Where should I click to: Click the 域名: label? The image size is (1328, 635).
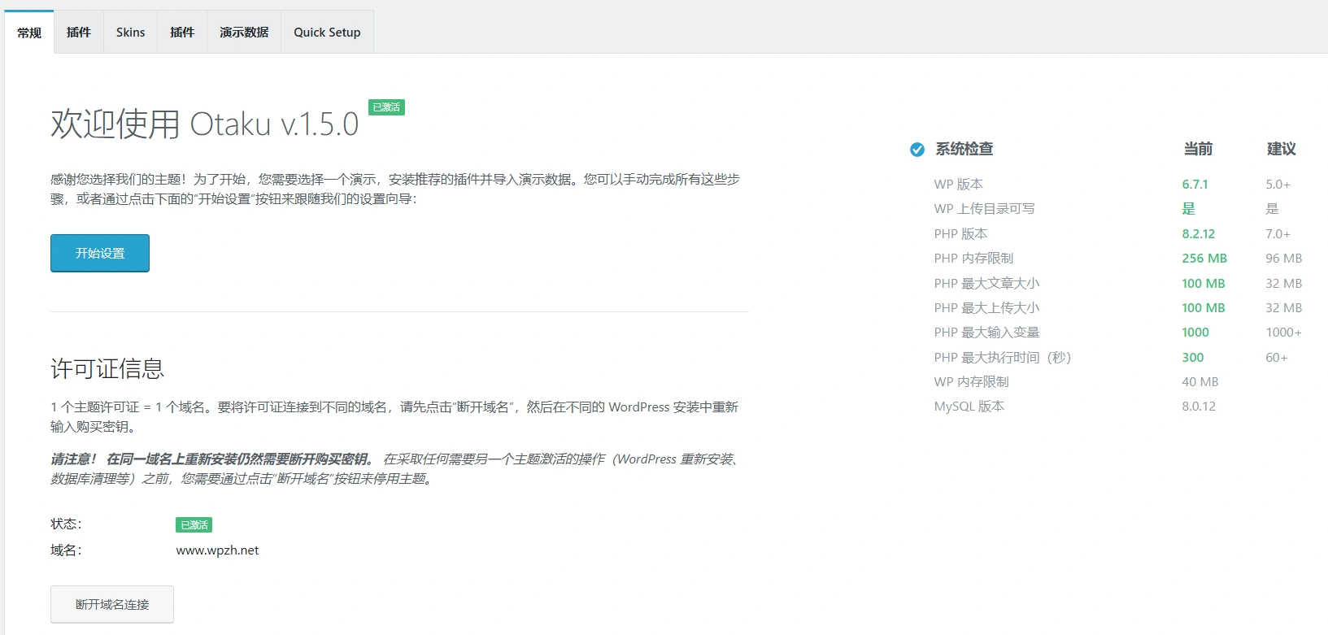tap(66, 550)
